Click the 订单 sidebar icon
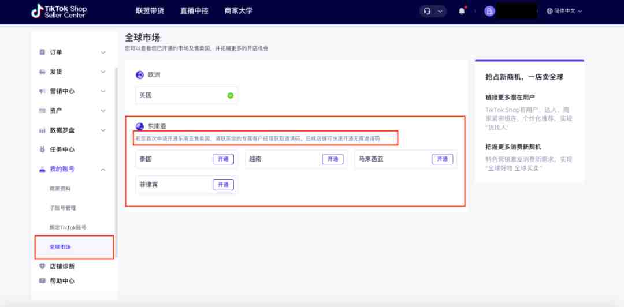The height and width of the screenshot is (307, 624). (42, 52)
